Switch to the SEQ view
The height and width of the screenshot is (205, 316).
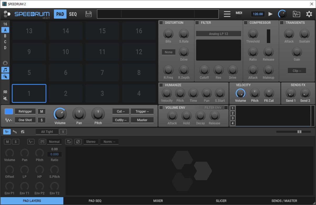(x=73, y=14)
